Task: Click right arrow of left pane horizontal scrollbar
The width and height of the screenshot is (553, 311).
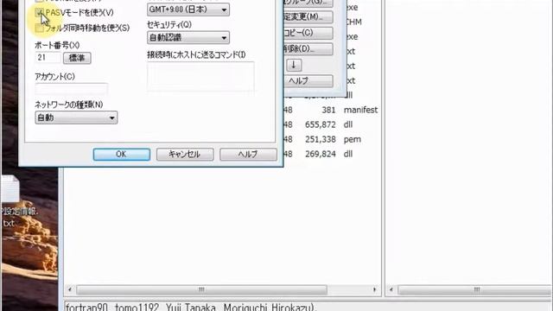Action: [374, 290]
